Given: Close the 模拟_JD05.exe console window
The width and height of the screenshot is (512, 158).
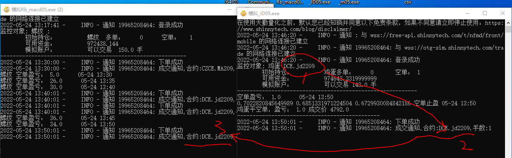Looking at the screenshot, I should tap(502, 13).
